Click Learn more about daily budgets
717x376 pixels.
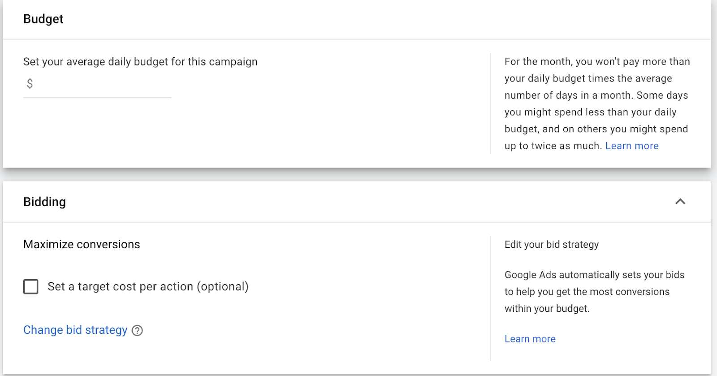[x=632, y=146]
